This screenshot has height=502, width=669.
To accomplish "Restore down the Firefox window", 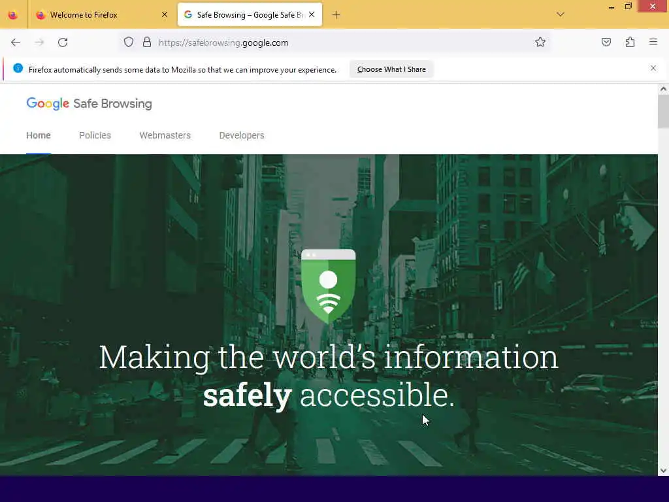I will 628,7.
